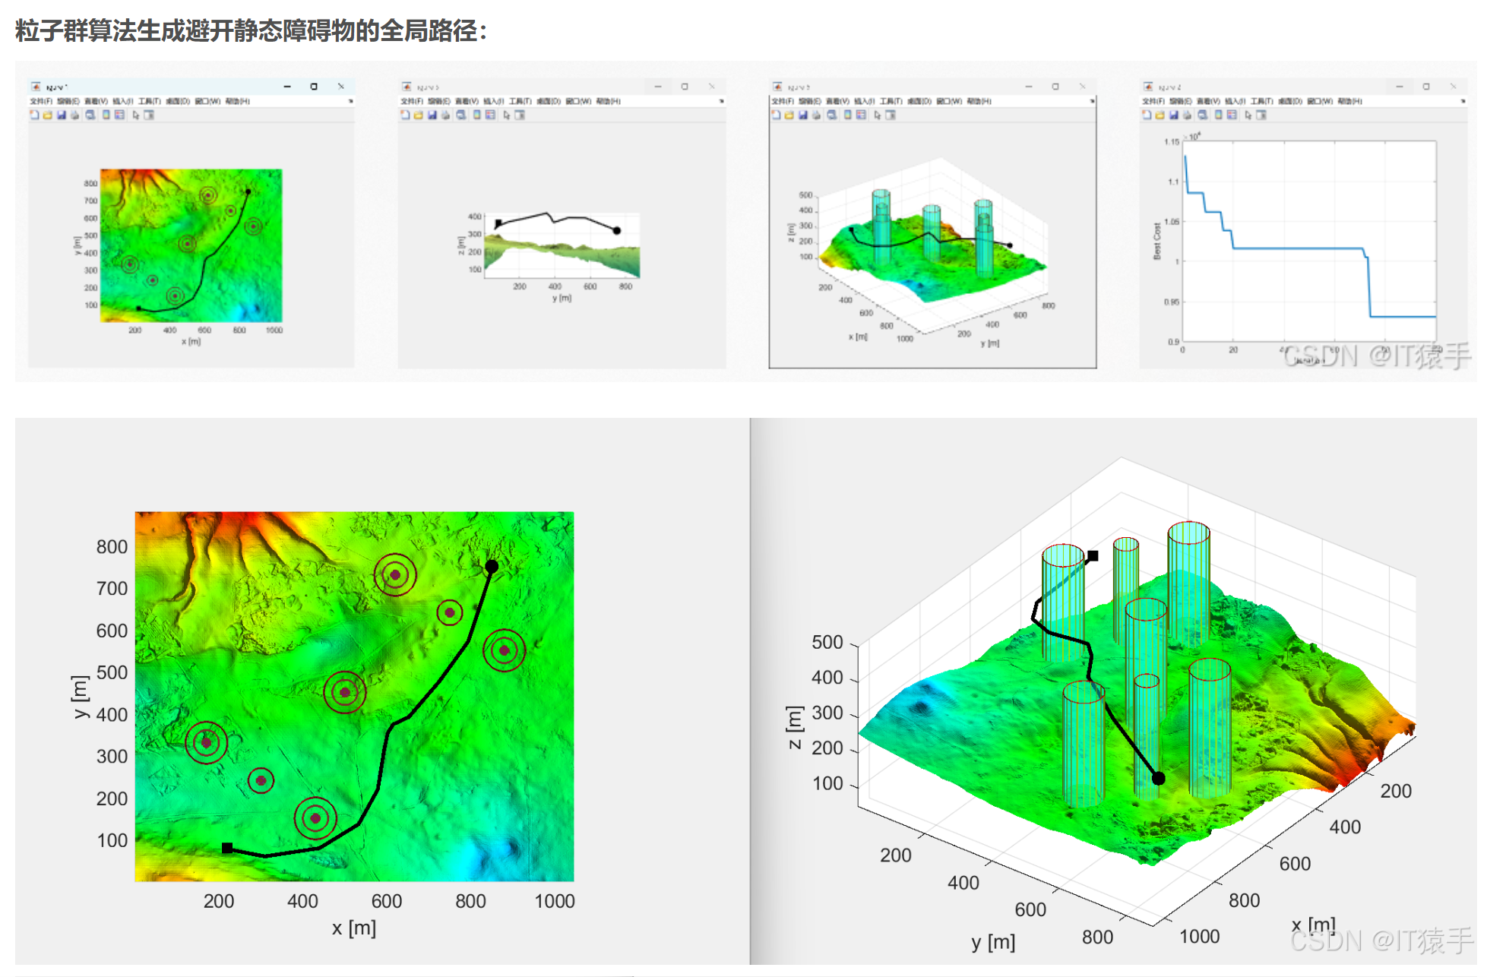Click Link Plot icon in Best Cost window

point(1203,115)
